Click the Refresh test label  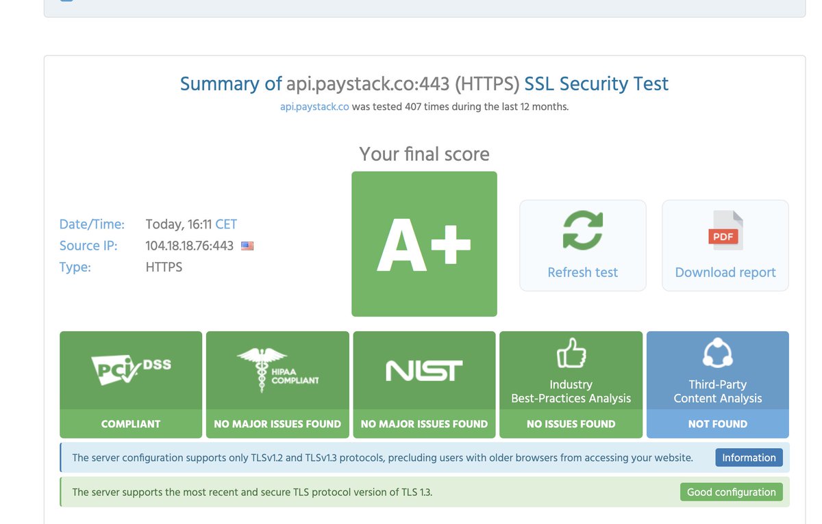[583, 272]
